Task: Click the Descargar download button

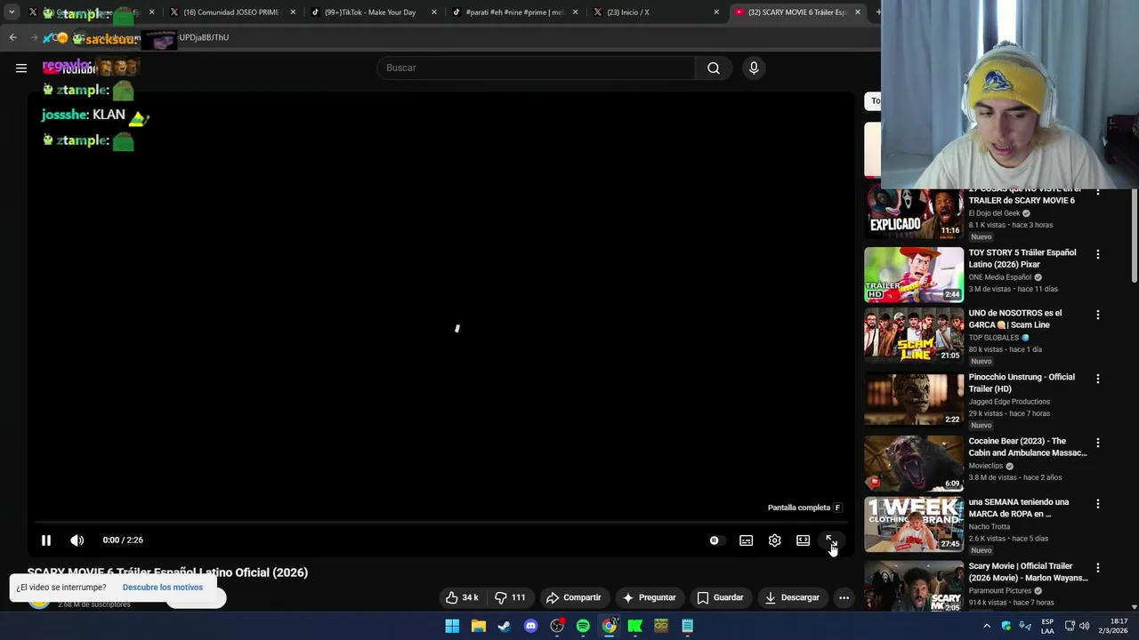Action: click(791, 597)
